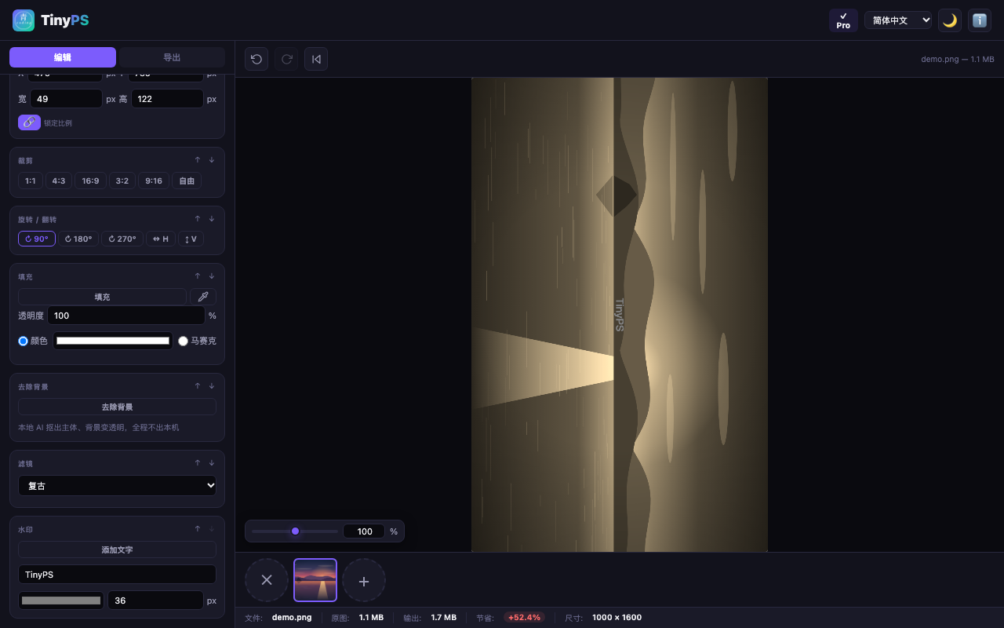Move the 旋转 / 翻转 section up
The width and height of the screenshot is (1004, 628).
pos(198,219)
